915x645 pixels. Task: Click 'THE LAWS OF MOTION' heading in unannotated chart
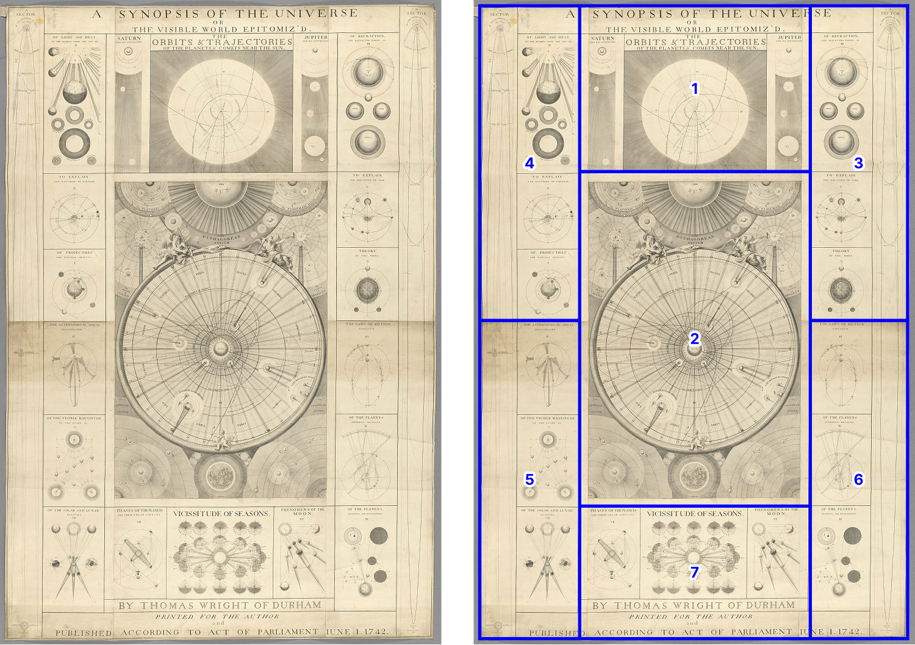[368, 324]
